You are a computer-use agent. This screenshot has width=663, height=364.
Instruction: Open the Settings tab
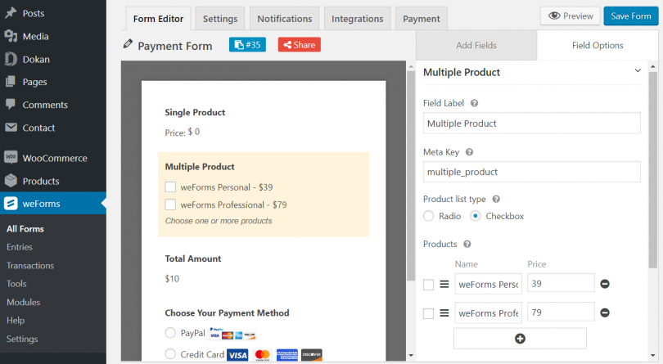tap(220, 19)
